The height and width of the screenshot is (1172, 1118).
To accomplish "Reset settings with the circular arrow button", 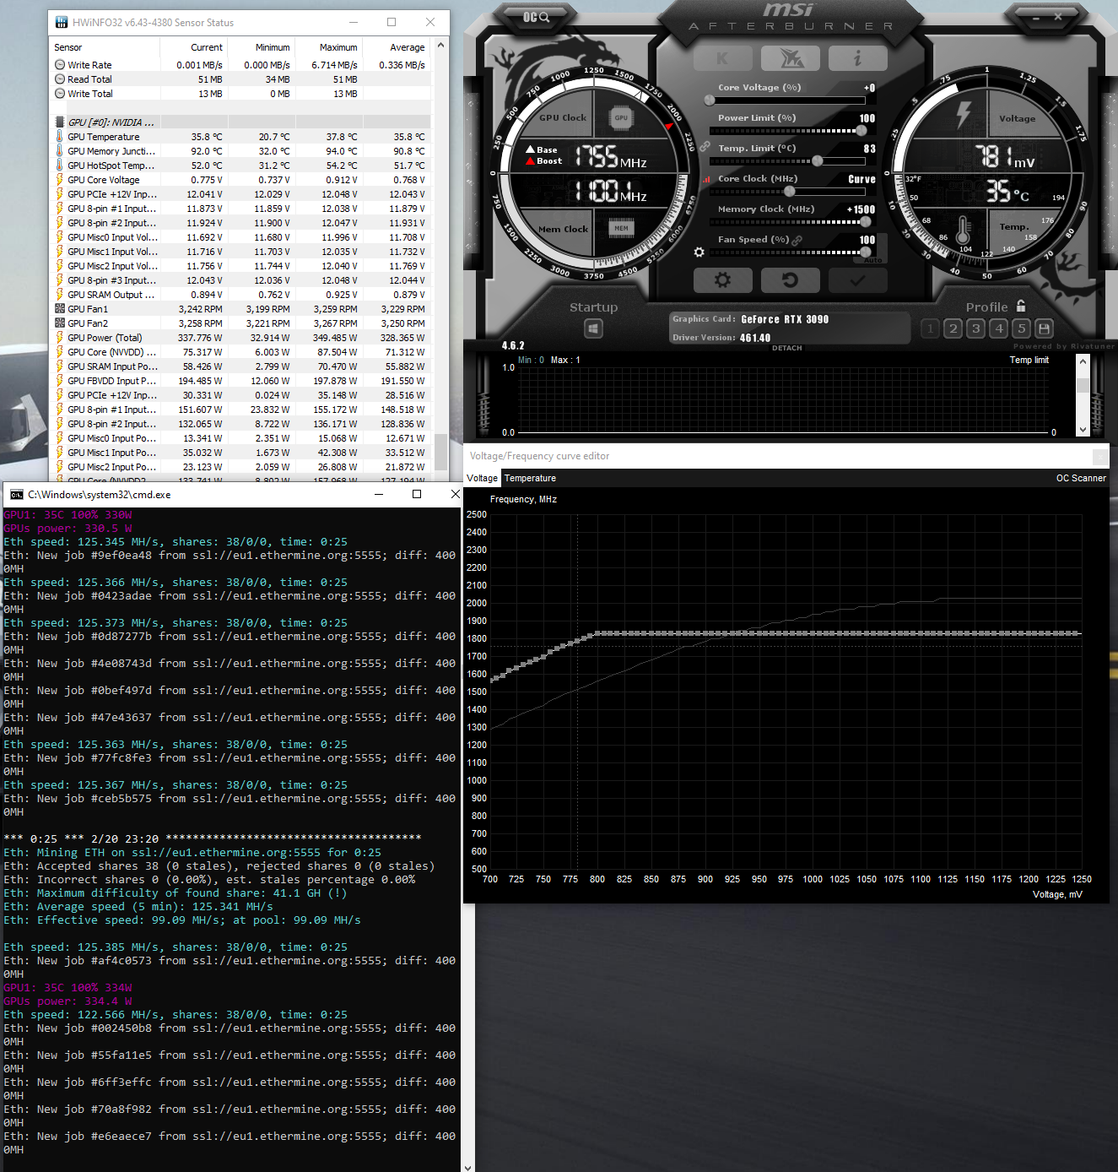I will 790,280.
